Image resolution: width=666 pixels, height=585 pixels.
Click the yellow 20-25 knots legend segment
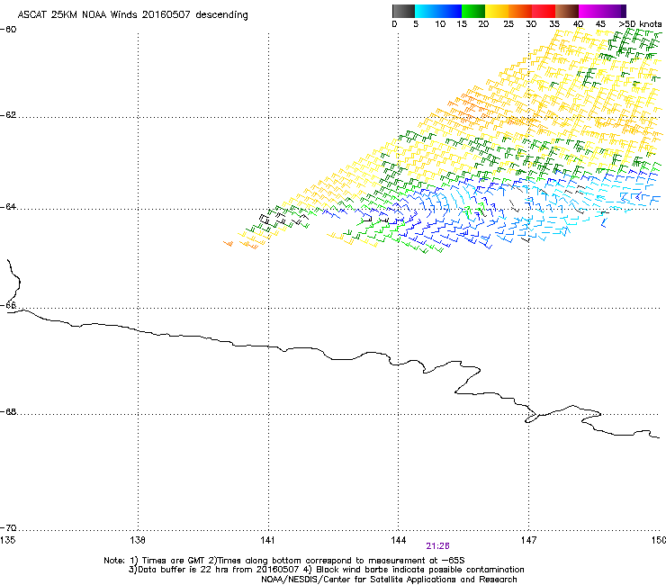[x=497, y=11]
